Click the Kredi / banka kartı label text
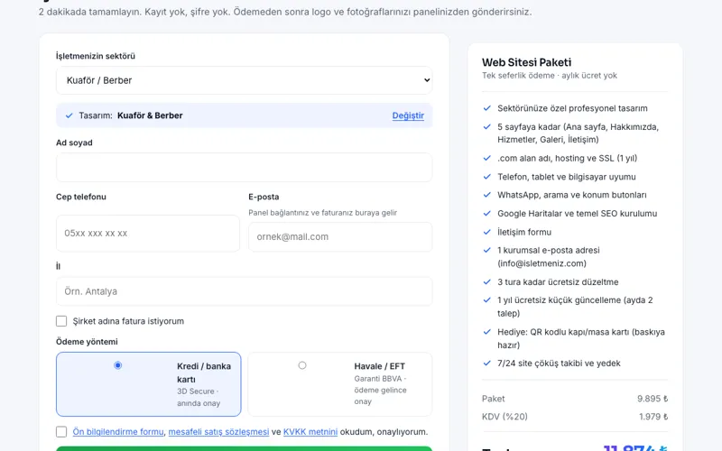 coord(204,373)
